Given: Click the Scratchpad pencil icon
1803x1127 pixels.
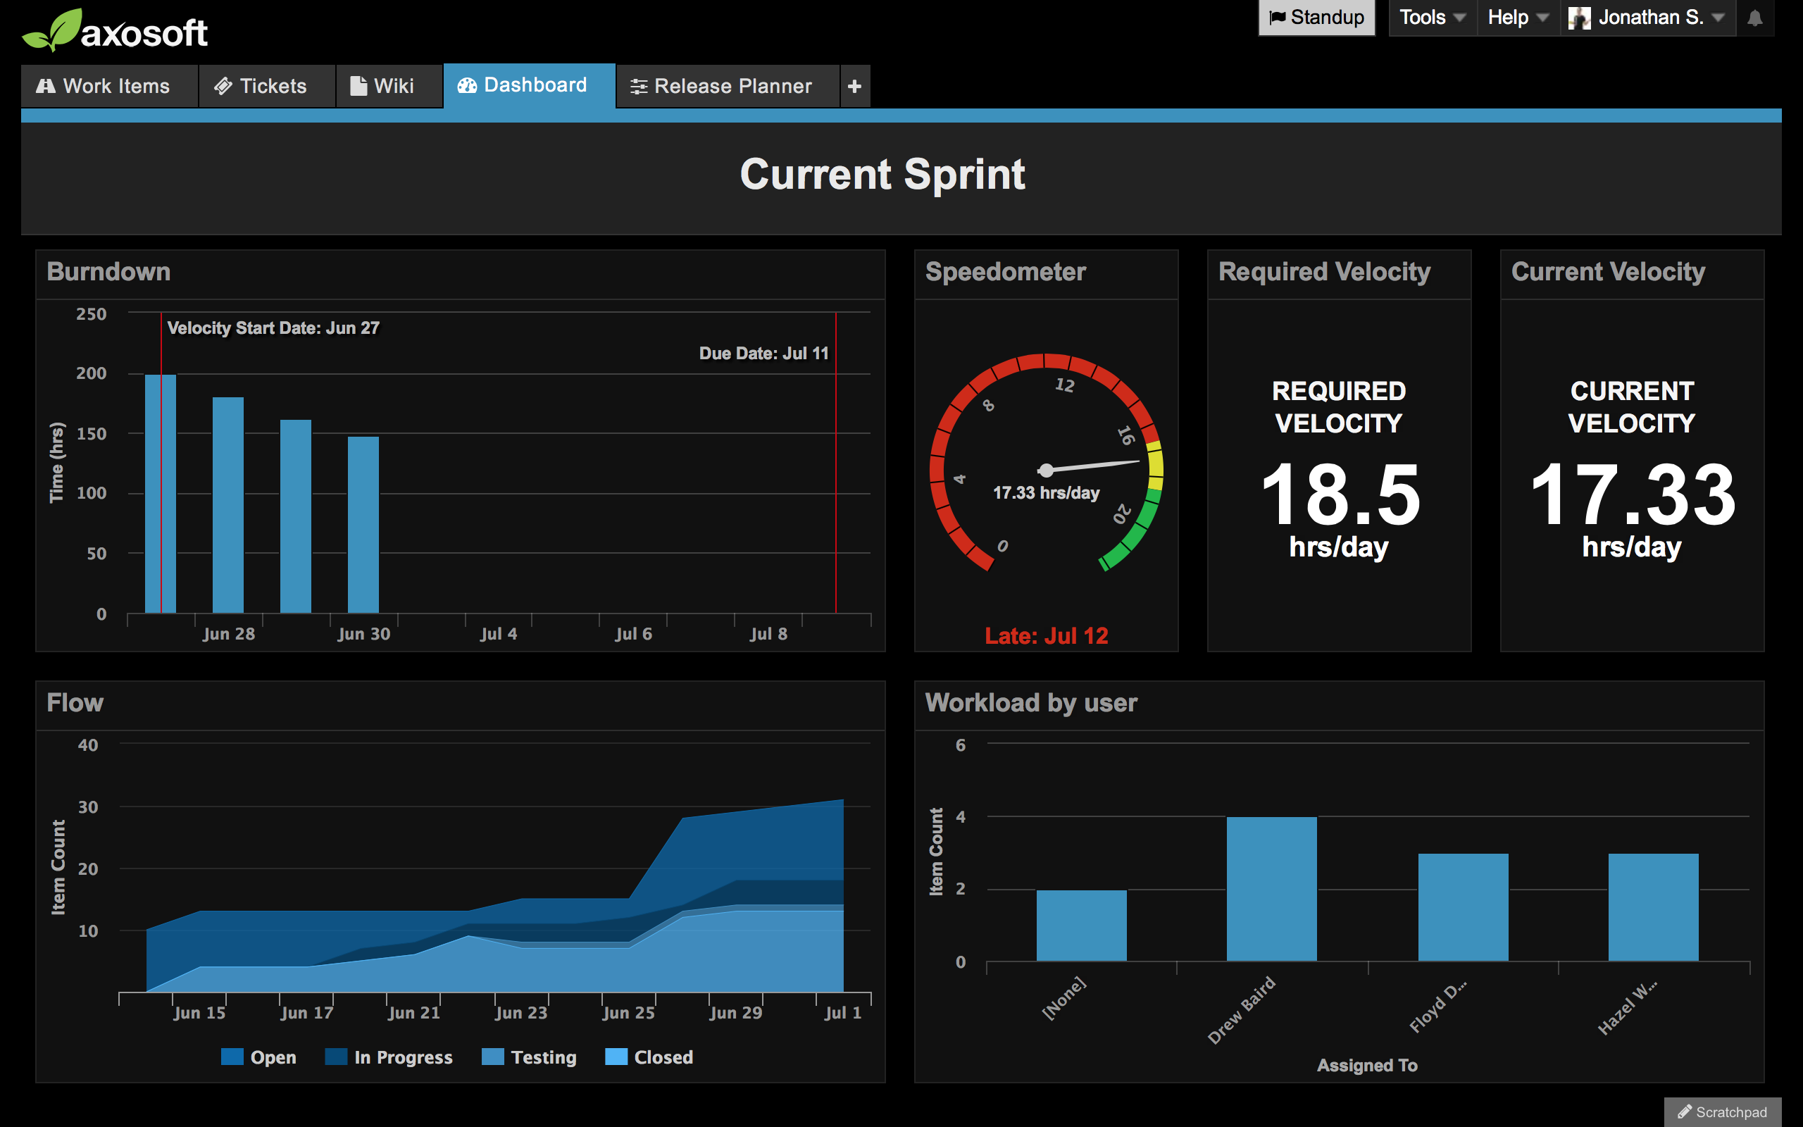Looking at the screenshot, I should 1685,1112.
